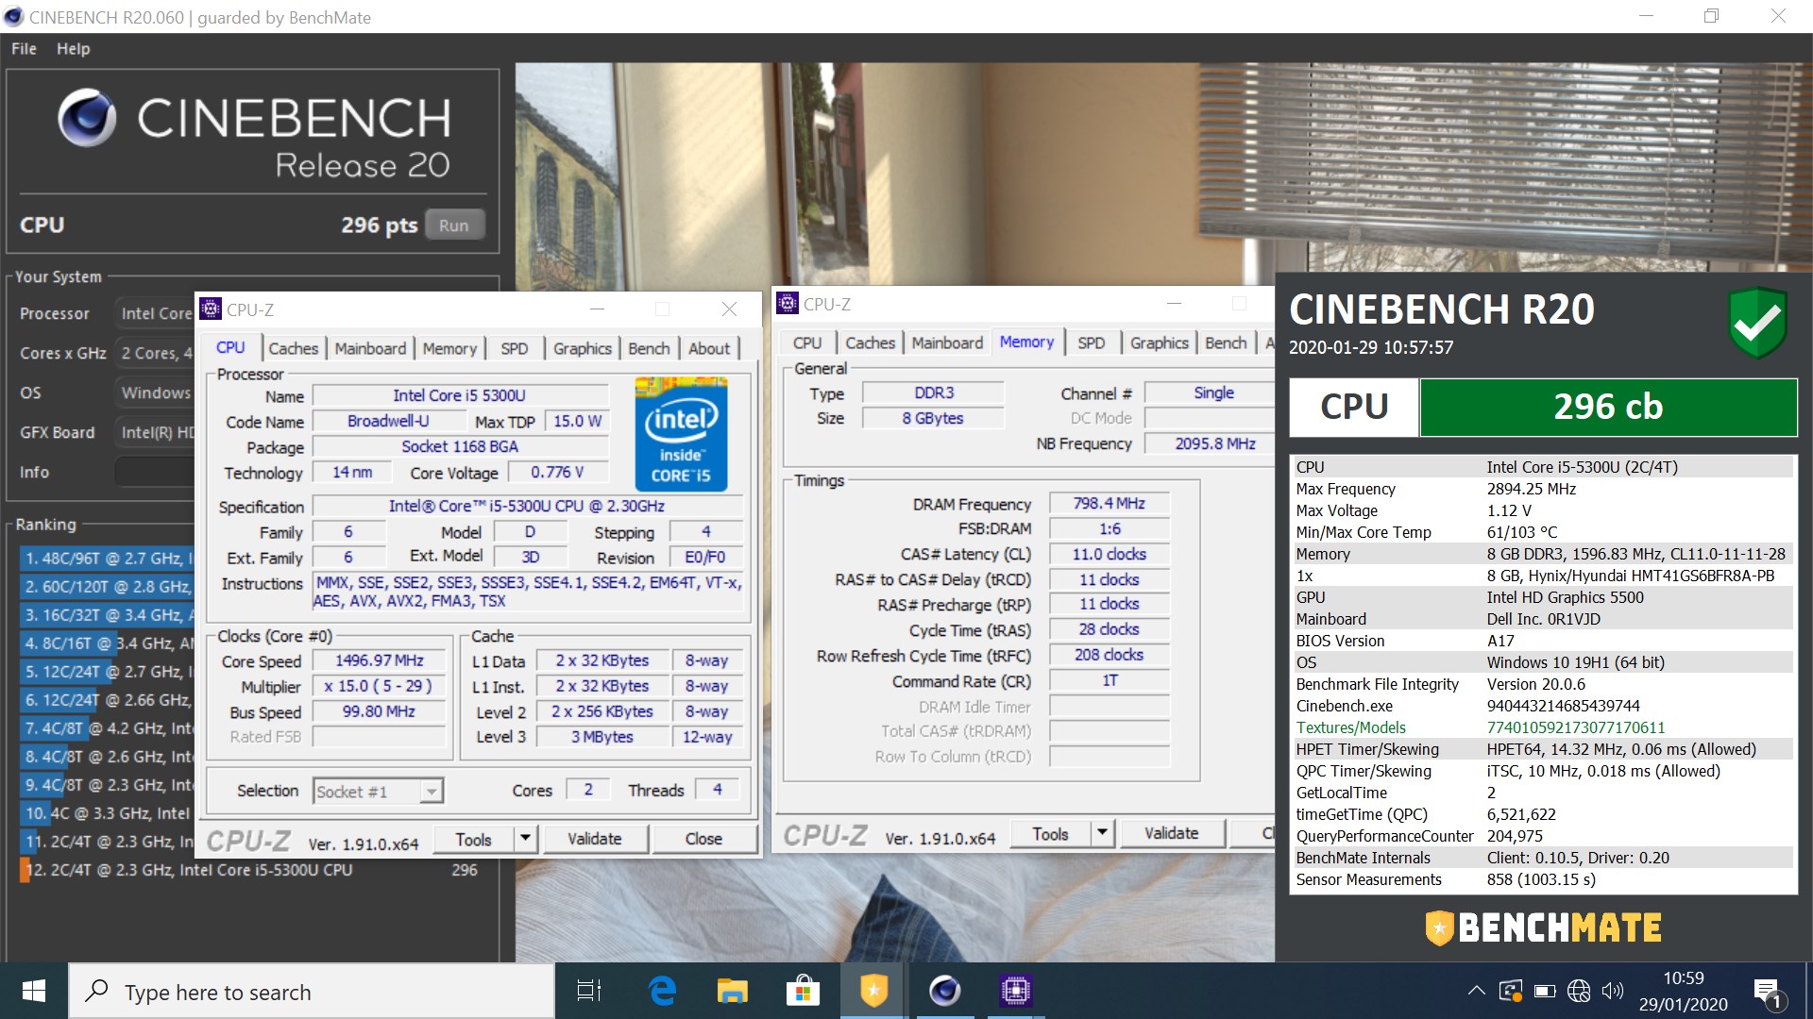Click the Intel Core i5 inside badge
Screen dimensions: 1813x1019
(x=681, y=434)
